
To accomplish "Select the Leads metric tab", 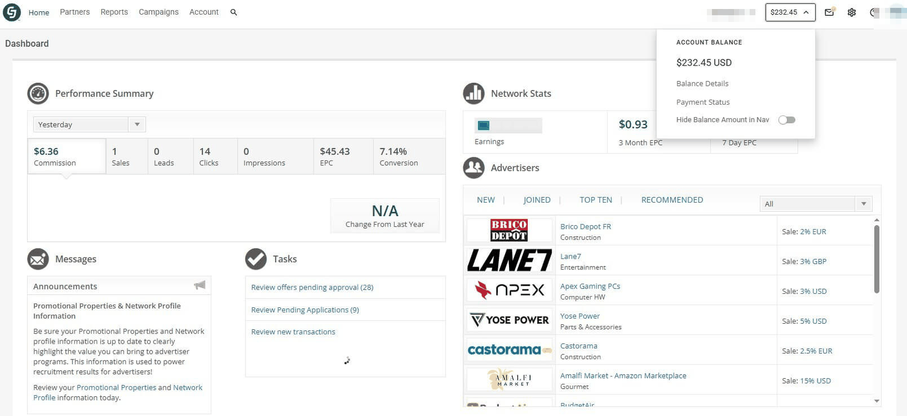I will [171, 156].
